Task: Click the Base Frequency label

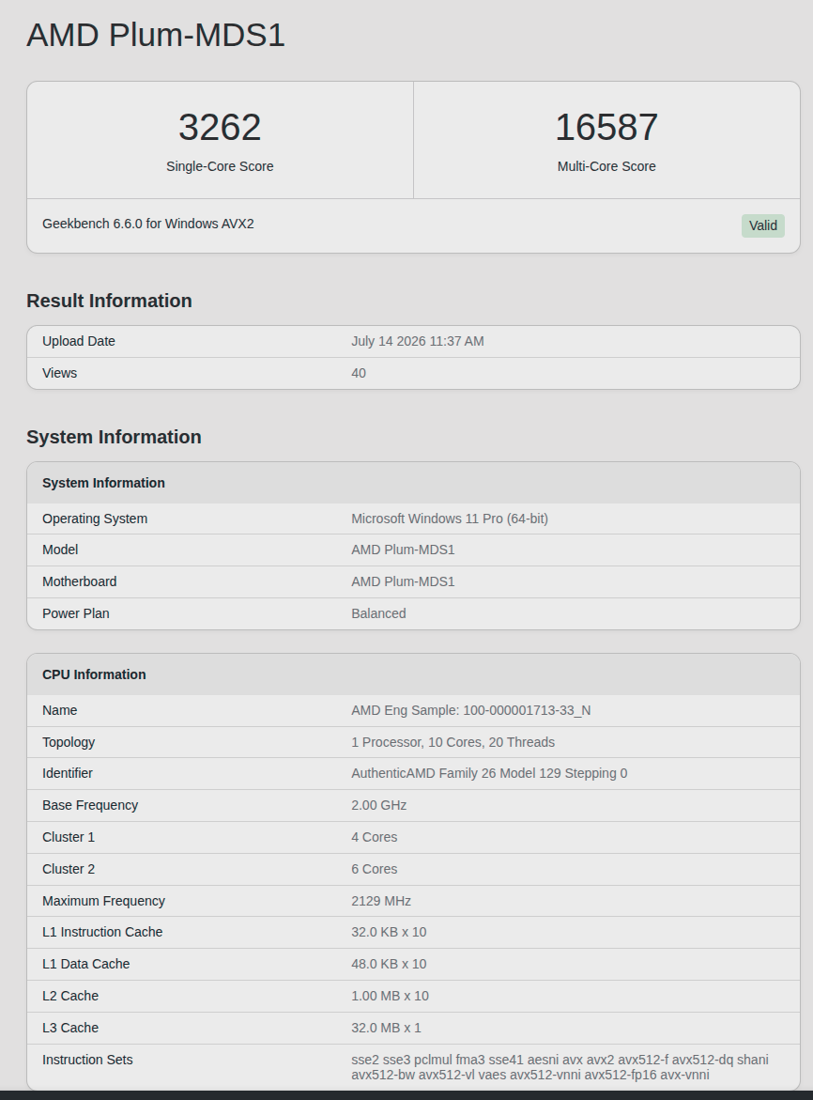Action: (90, 805)
